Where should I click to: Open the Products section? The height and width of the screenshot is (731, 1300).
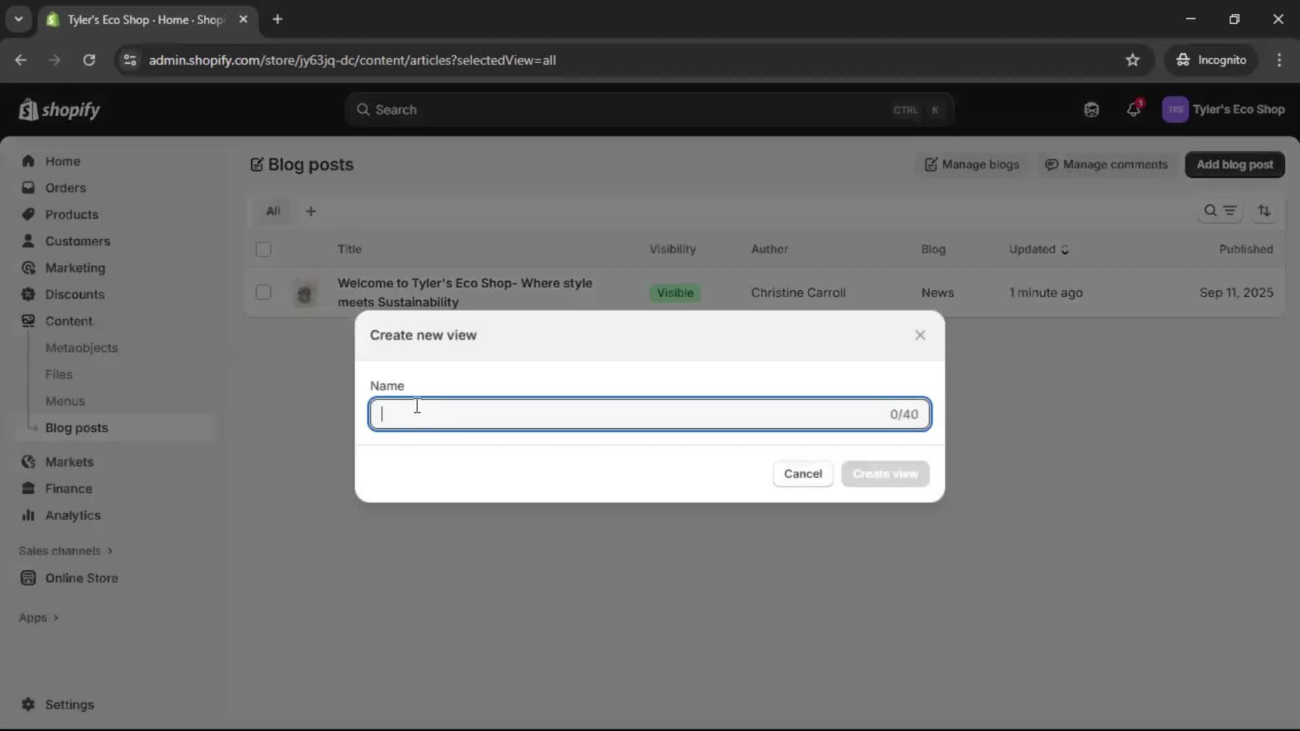tap(70, 214)
